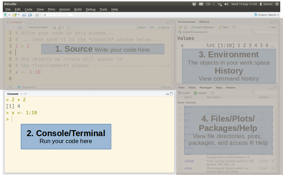Switch to the Files tab
This screenshot has height=175, width=283.
coord(181,87)
